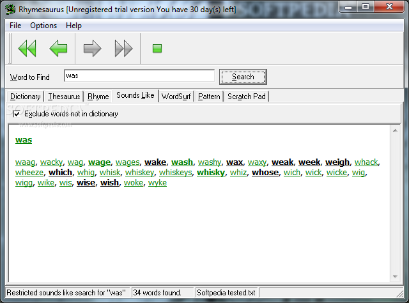Viewport: 409px width, 303px height.
Task: Follow the 'wich' word link
Action: pos(292,173)
